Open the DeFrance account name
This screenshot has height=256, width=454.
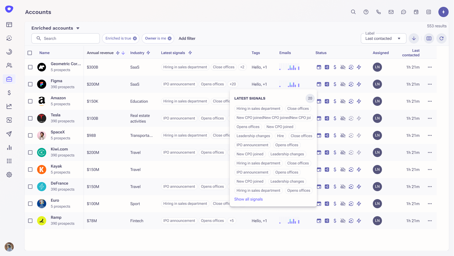point(60,183)
